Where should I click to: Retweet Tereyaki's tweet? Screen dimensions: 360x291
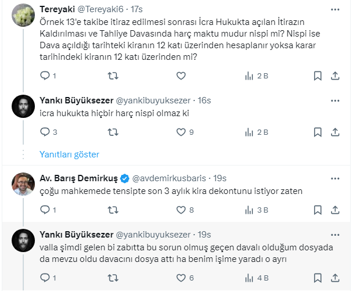click(x=113, y=76)
